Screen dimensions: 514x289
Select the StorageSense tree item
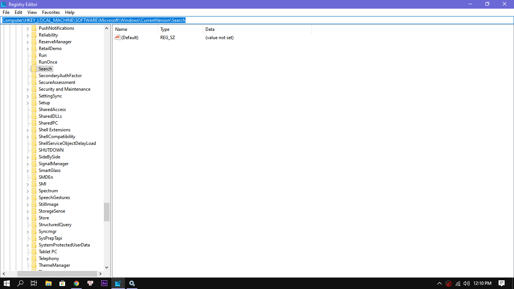(52, 211)
